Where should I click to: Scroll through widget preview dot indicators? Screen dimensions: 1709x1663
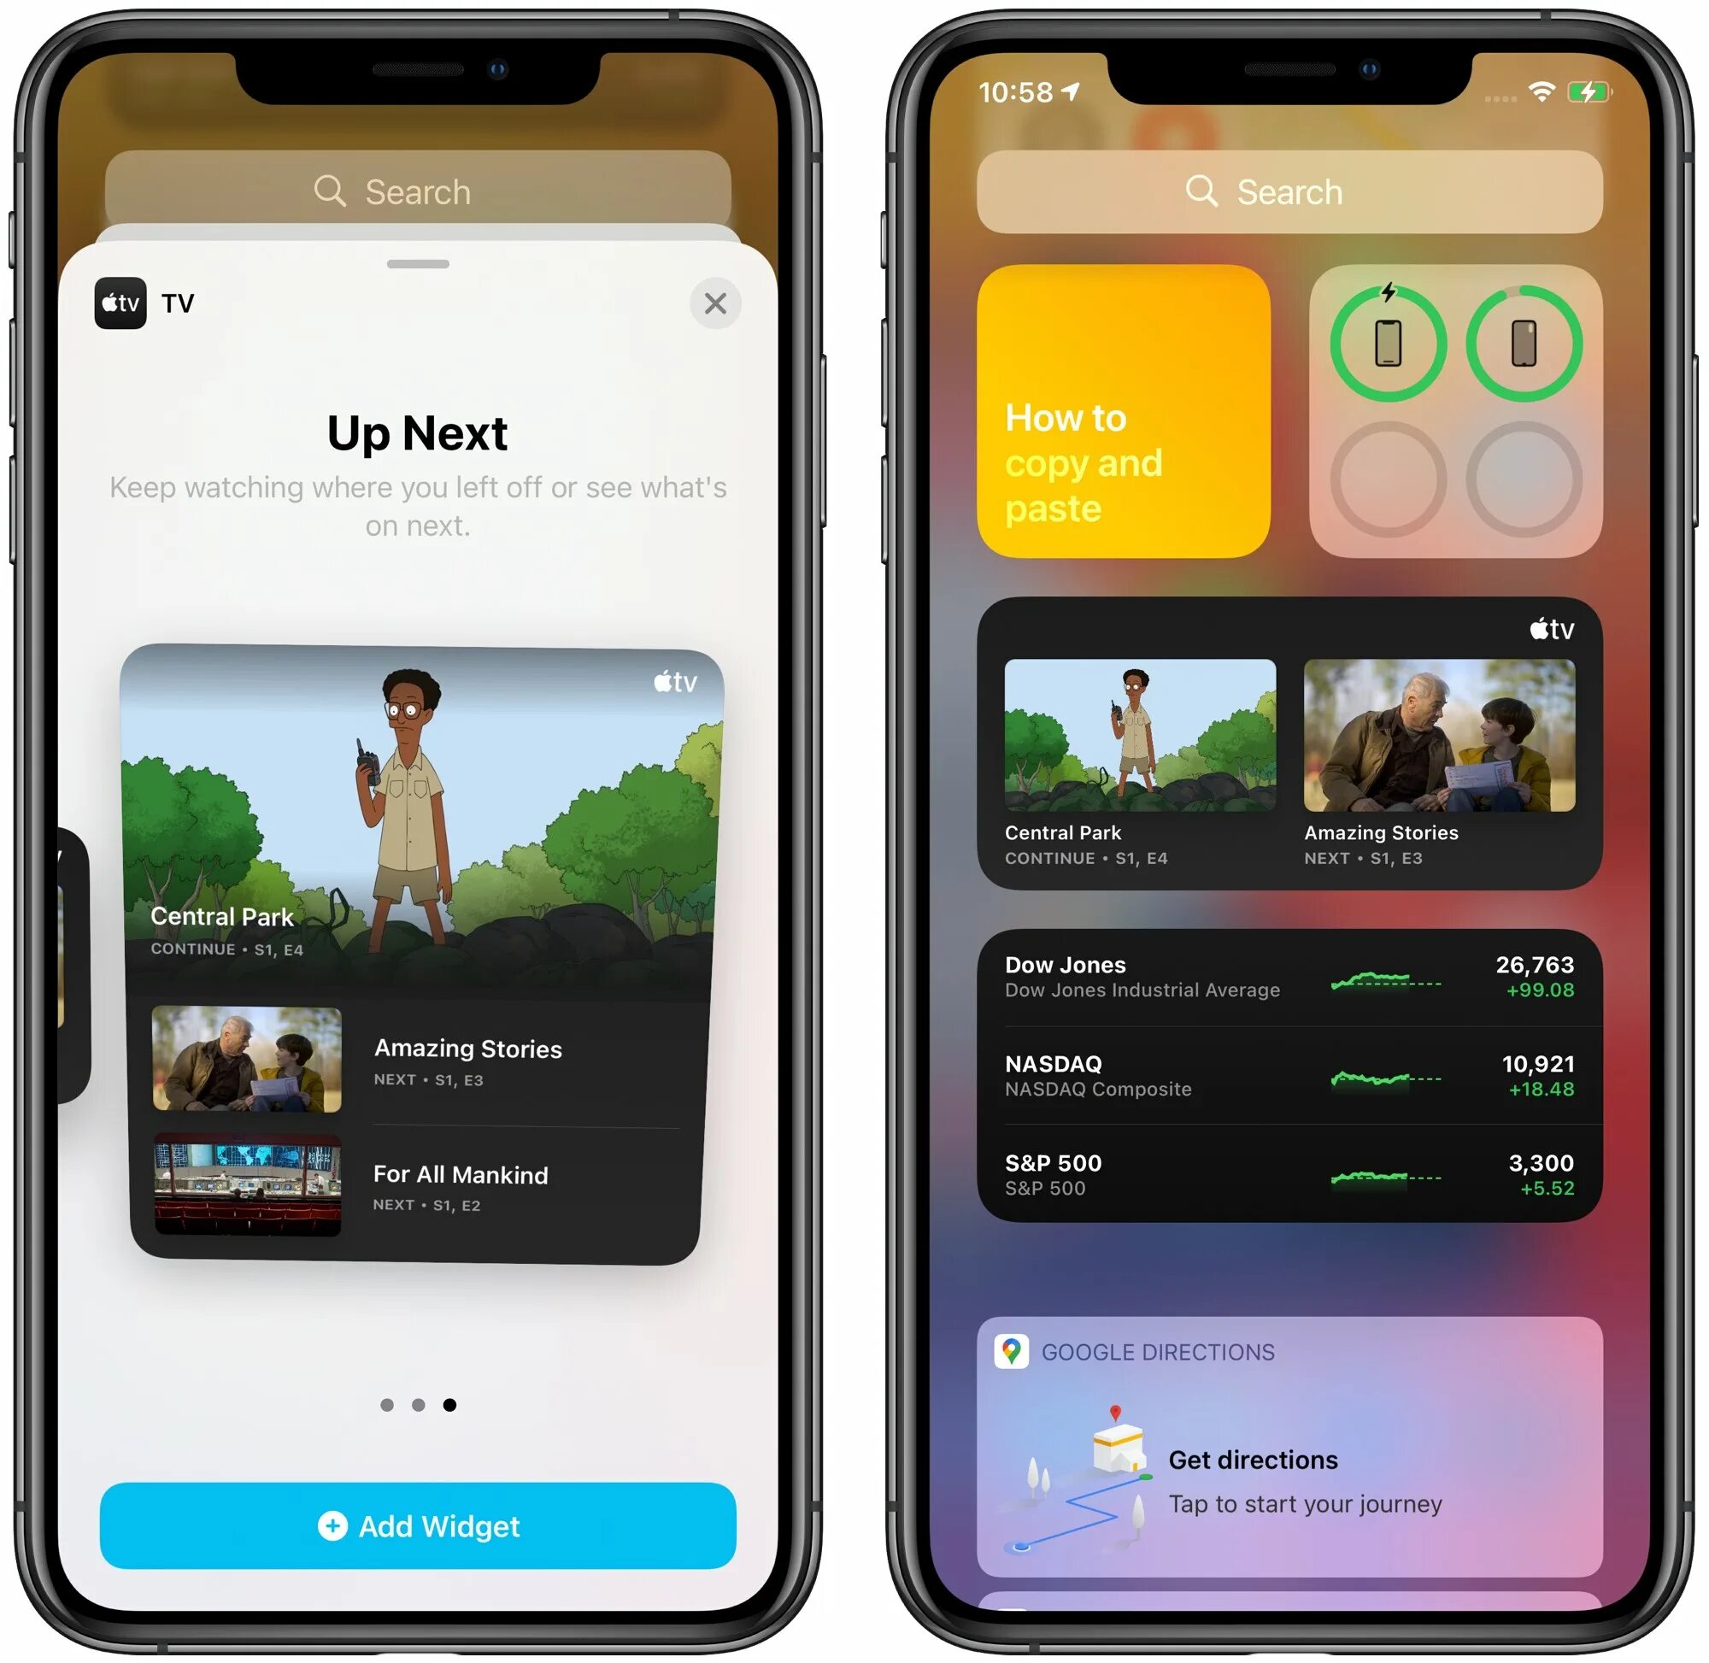coord(429,1402)
